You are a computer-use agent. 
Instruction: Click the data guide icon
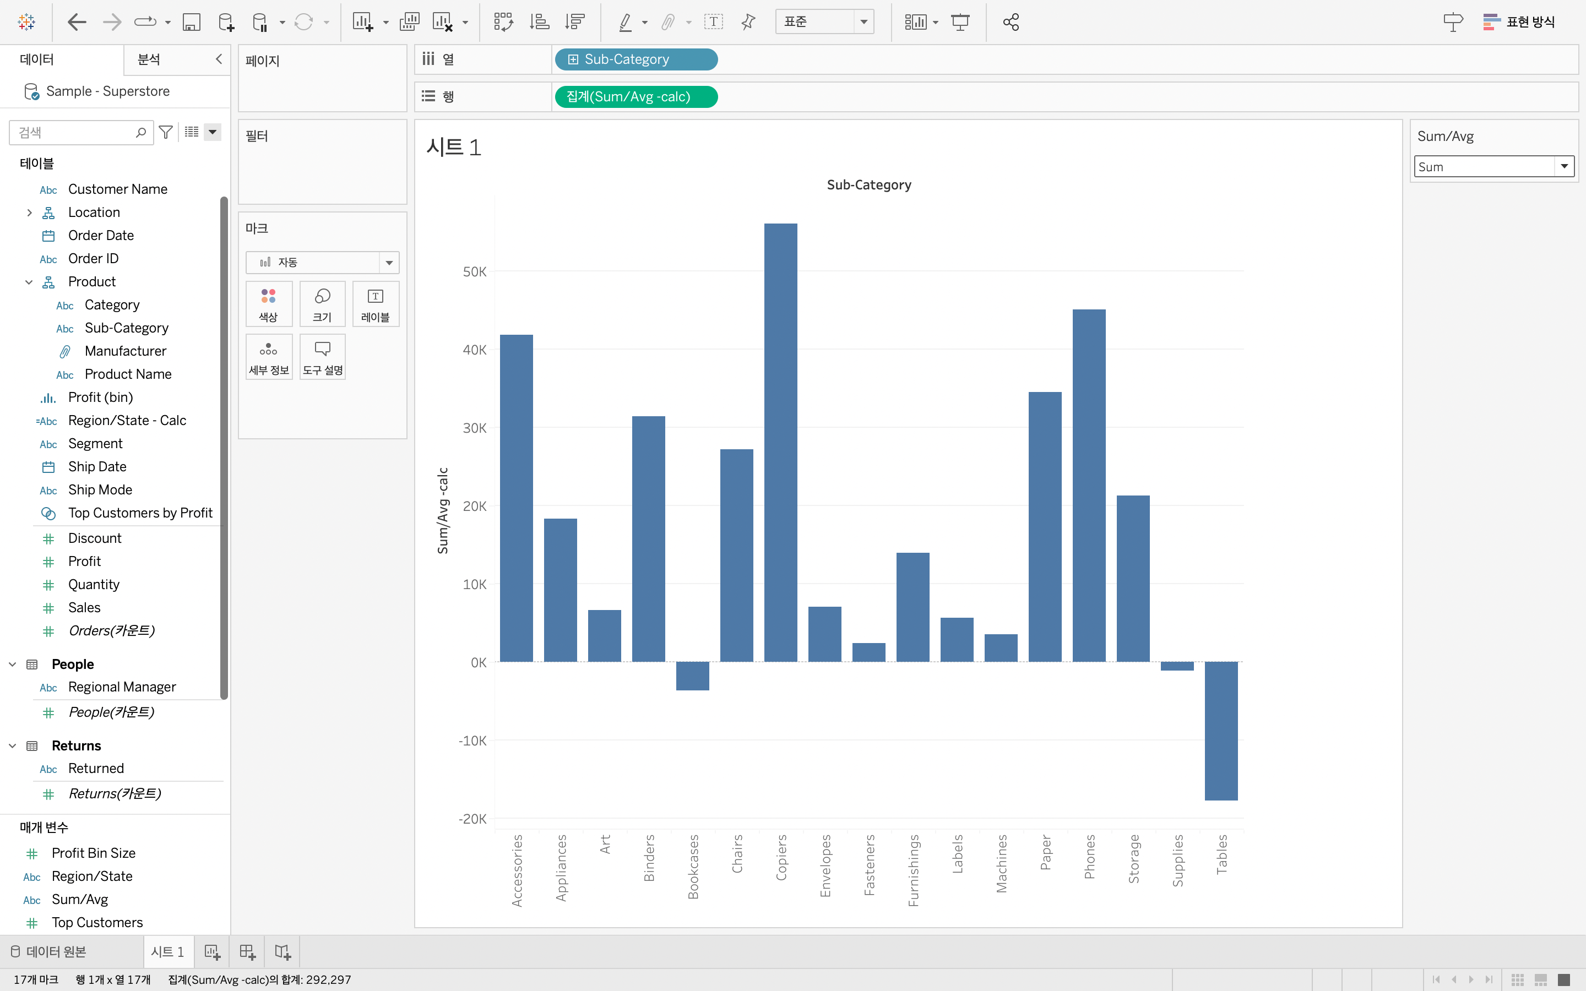[1453, 22]
